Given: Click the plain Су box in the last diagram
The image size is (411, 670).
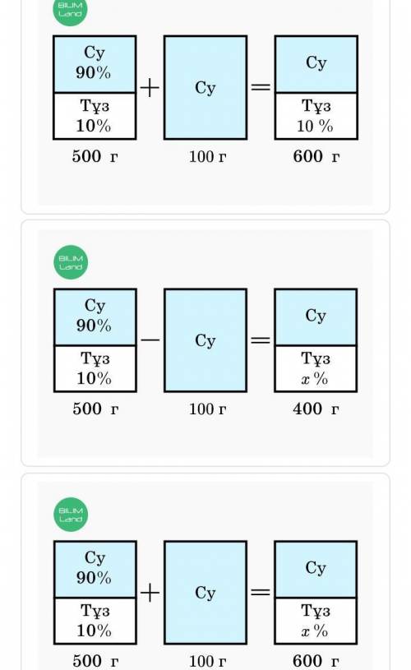Looking at the screenshot, I should click(205, 592).
